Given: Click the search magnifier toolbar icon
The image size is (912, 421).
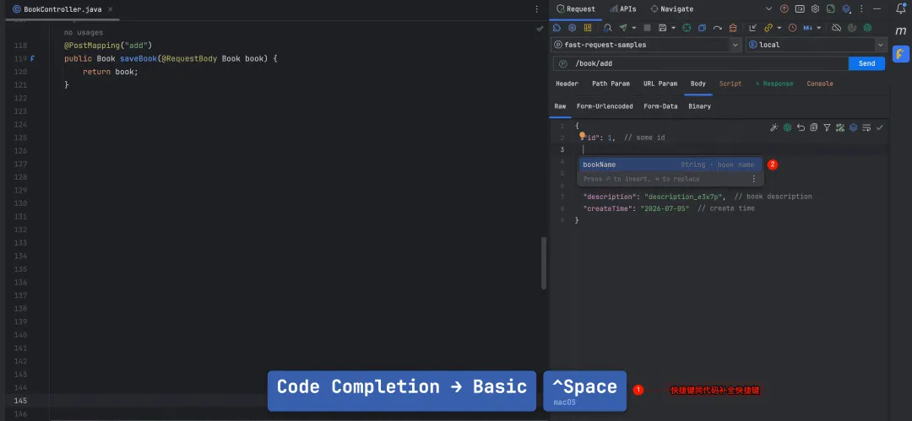Looking at the screenshot, I should click(607, 28).
